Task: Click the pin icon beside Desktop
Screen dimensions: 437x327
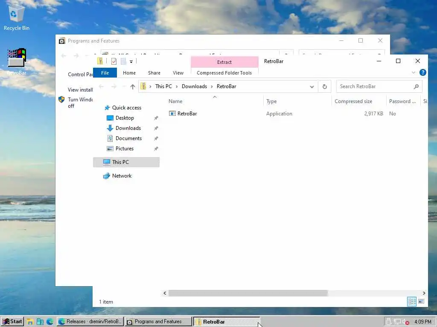Action: [156, 118]
